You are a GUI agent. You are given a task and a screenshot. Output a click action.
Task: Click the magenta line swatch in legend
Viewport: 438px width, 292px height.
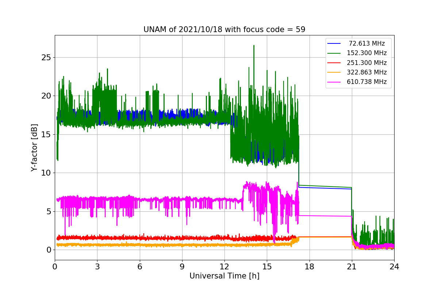click(x=334, y=82)
